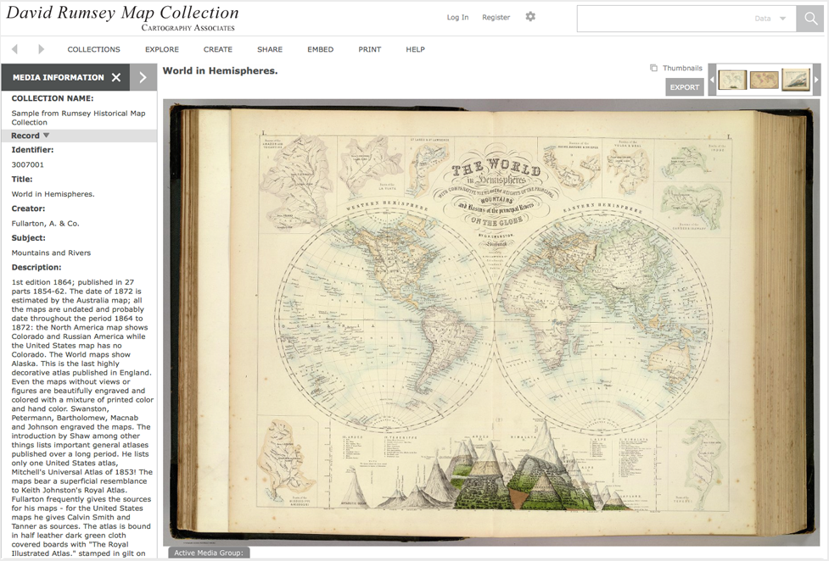Click the identifier value 3007001
This screenshot has width=829, height=561.
coord(27,164)
